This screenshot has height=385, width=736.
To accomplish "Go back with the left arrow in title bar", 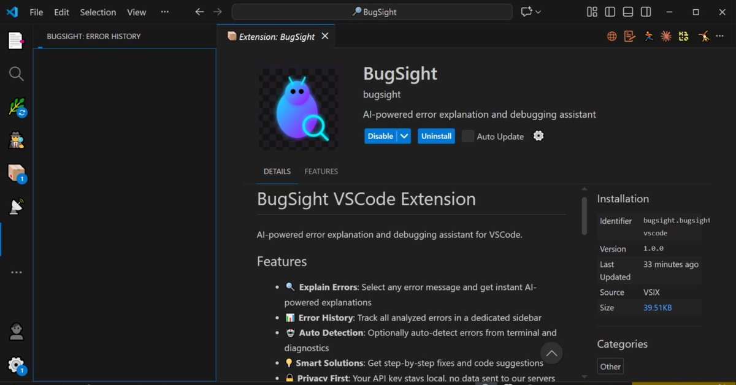I will click(x=199, y=12).
